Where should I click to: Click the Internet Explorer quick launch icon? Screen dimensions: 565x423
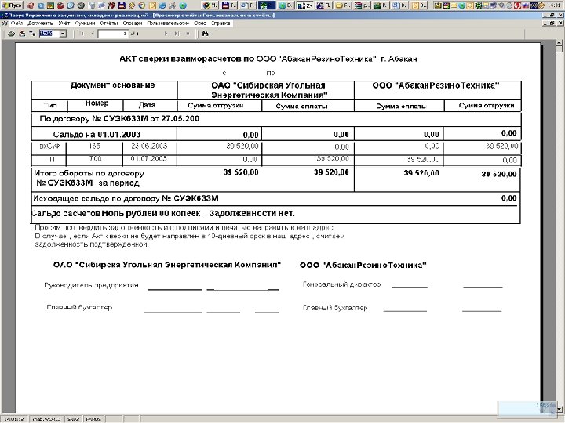[x=162, y=5]
